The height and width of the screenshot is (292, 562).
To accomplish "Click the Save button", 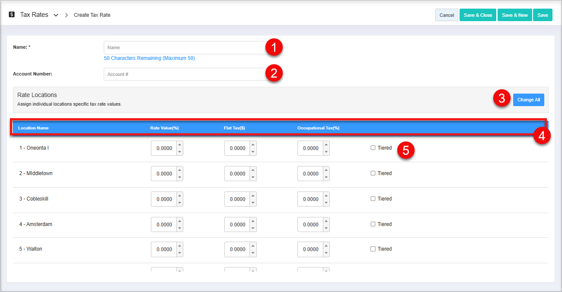I will (x=543, y=15).
